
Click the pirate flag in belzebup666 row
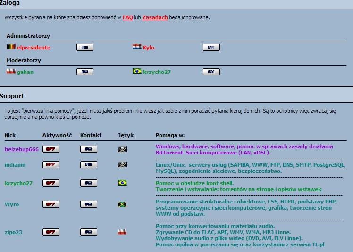pos(123,149)
